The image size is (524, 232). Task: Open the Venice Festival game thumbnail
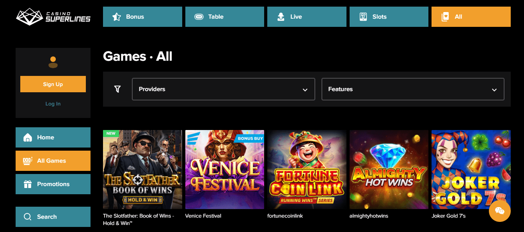(x=224, y=169)
